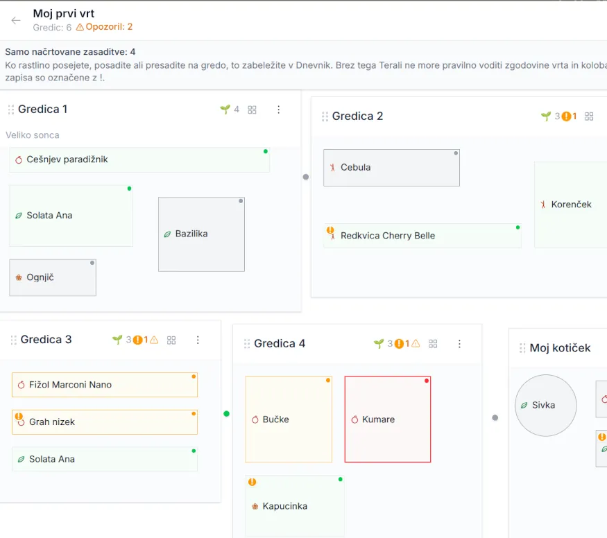Click the green connector dot beside Gredica 3
The height and width of the screenshot is (538, 607).
226,414
